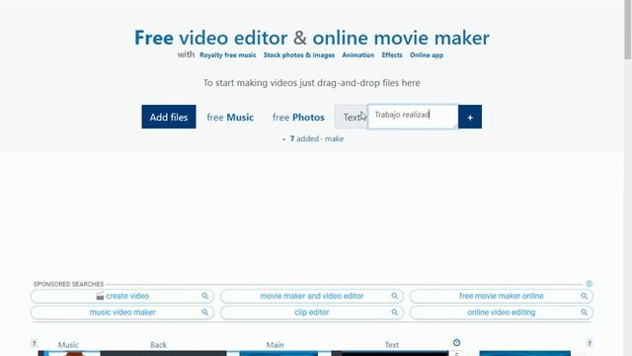Image resolution: width=632 pixels, height=356 pixels.
Task: Open the free Music library
Action: pos(230,117)
